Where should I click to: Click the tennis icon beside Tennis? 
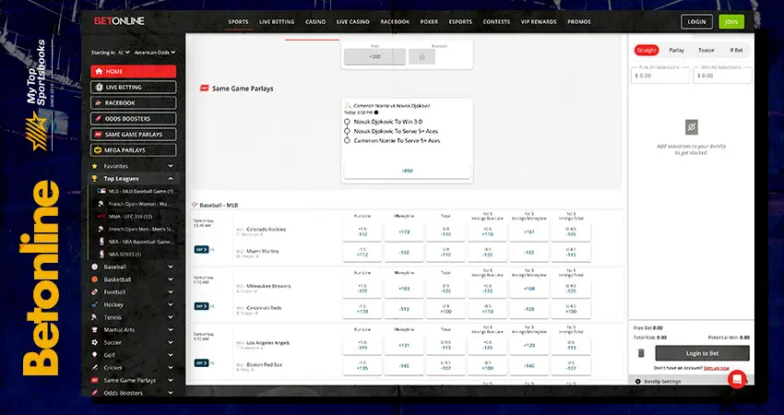pyautogui.click(x=94, y=317)
